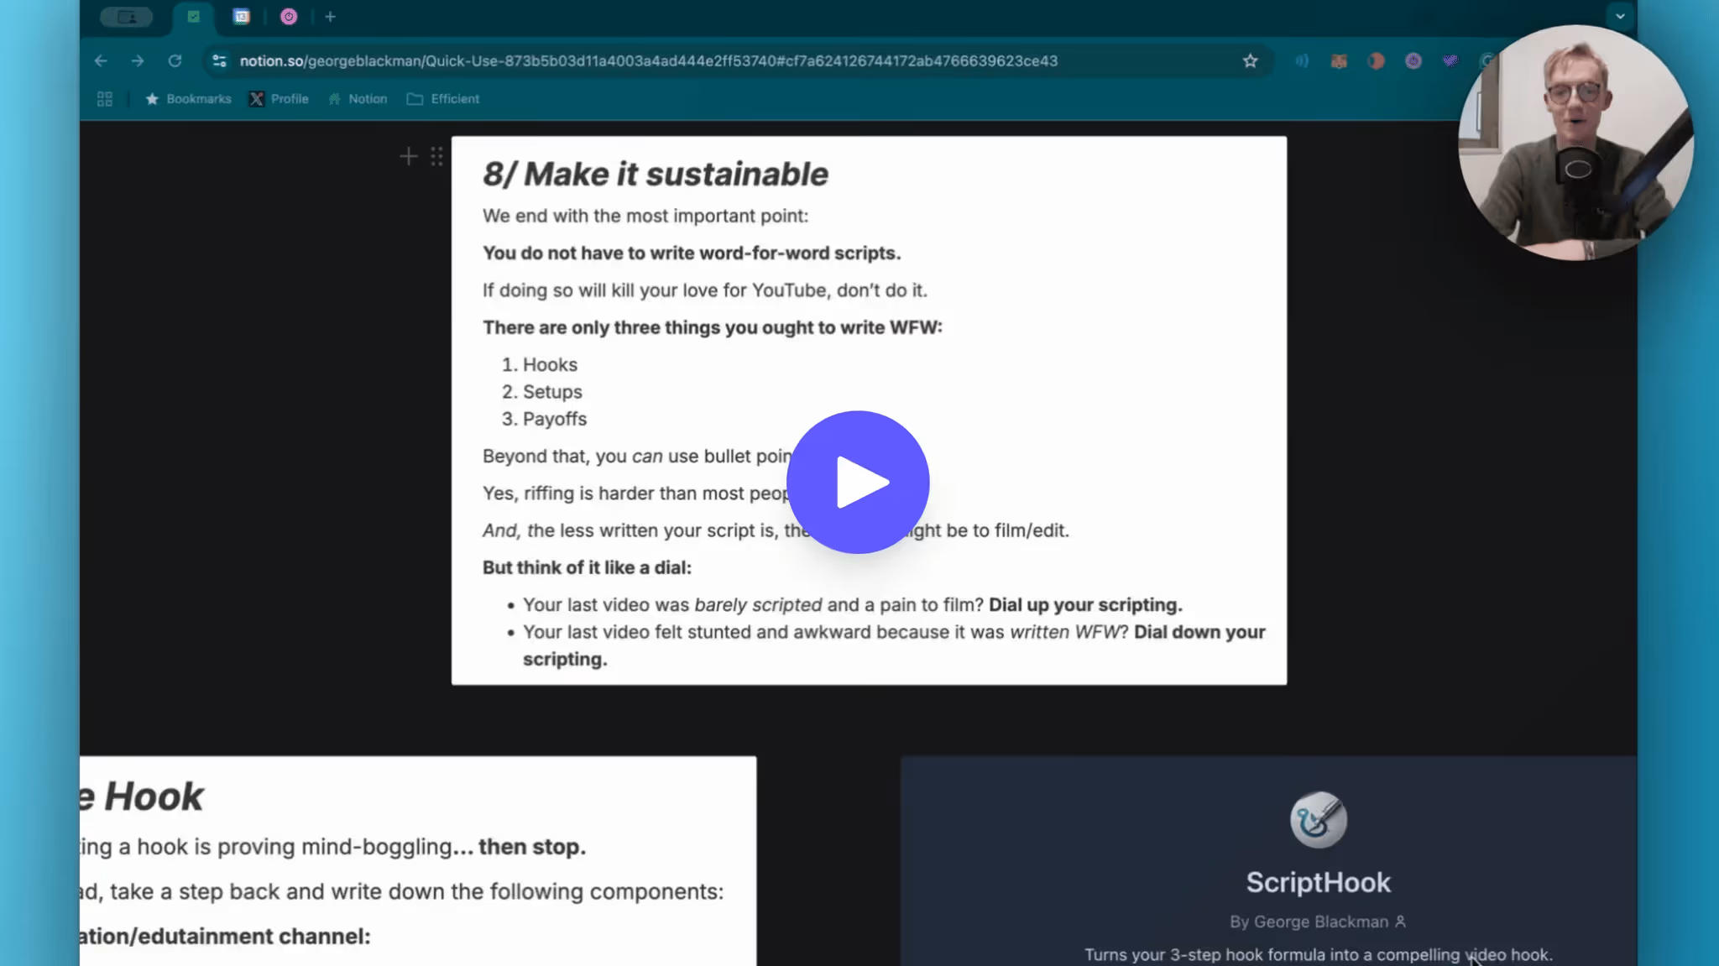1719x966 pixels.
Task: Open the profile switcher pill in tab strip
Action: [x=127, y=17]
